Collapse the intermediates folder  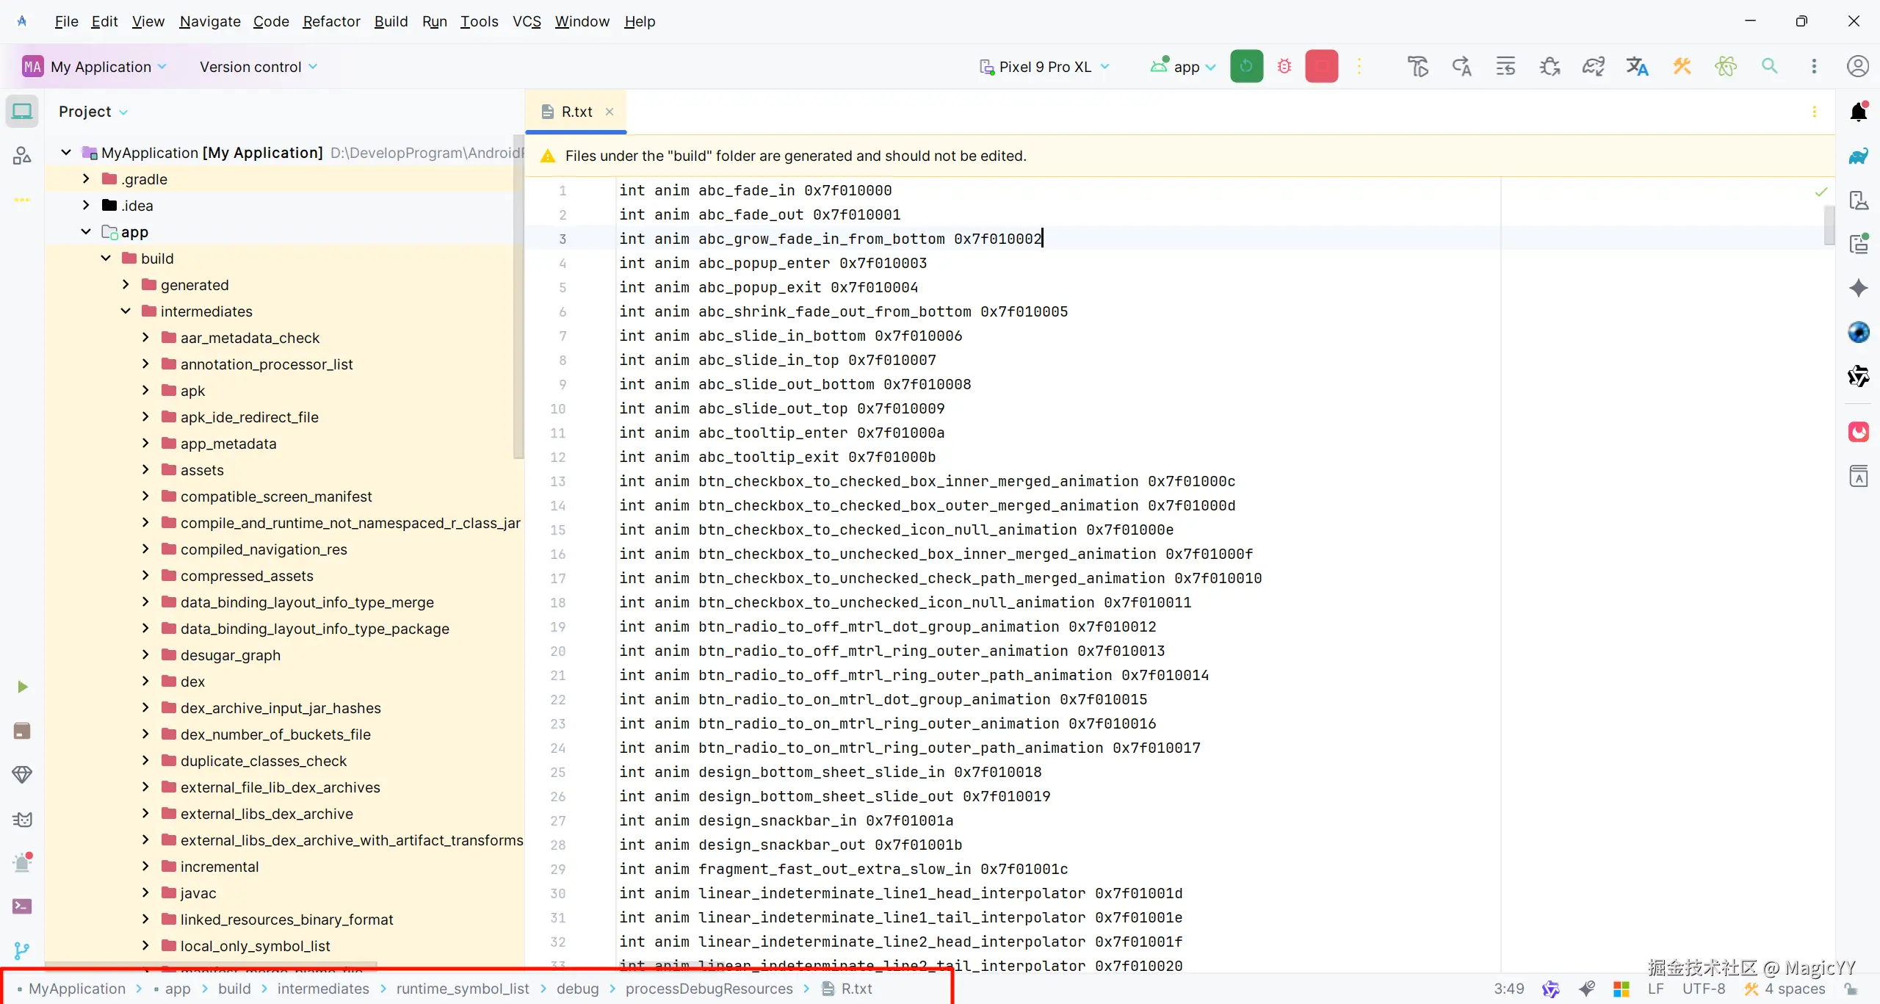tap(126, 311)
